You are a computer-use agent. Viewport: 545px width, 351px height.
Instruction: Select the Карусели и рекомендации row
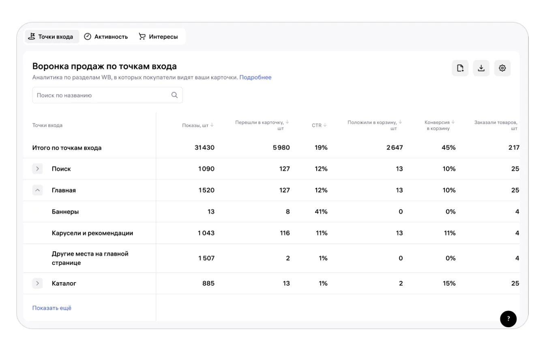point(92,233)
